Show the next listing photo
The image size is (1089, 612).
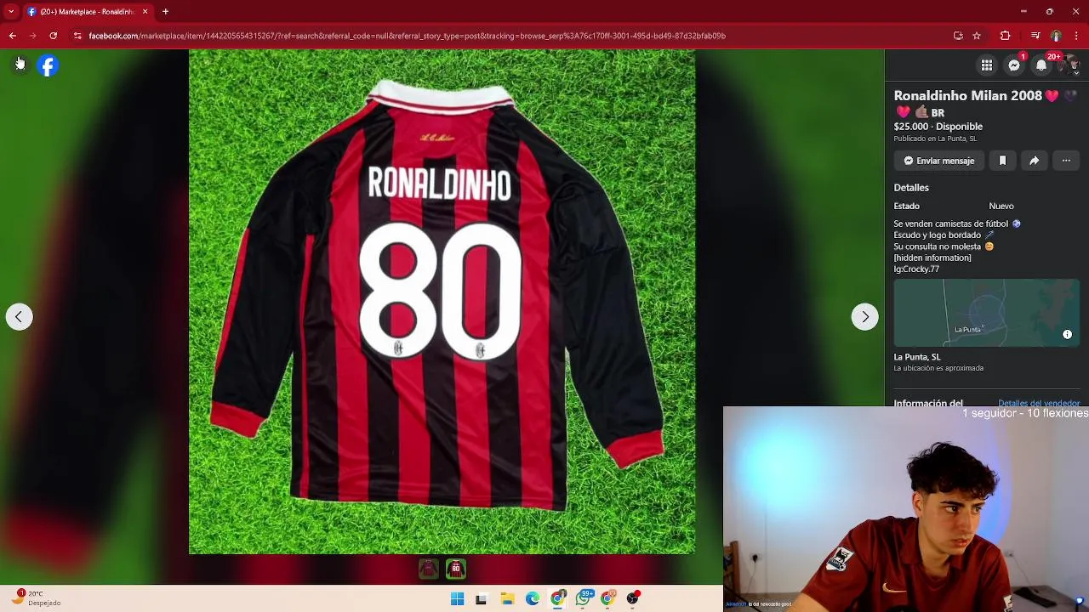[x=864, y=317]
